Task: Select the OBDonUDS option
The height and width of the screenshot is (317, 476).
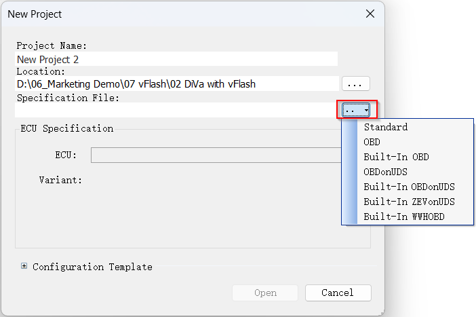Action: coord(385,172)
